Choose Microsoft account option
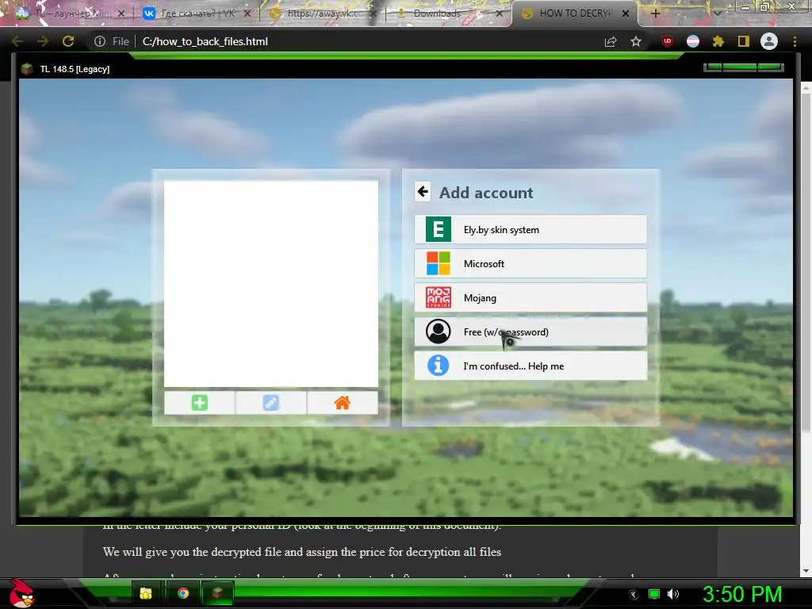The width and height of the screenshot is (812, 609). click(530, 263)
